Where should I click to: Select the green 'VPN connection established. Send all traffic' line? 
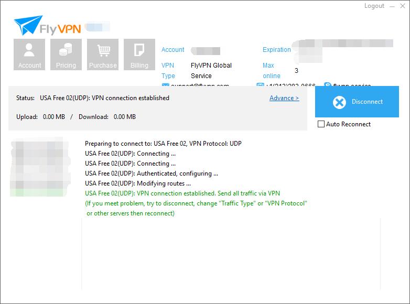pos(182,193)
